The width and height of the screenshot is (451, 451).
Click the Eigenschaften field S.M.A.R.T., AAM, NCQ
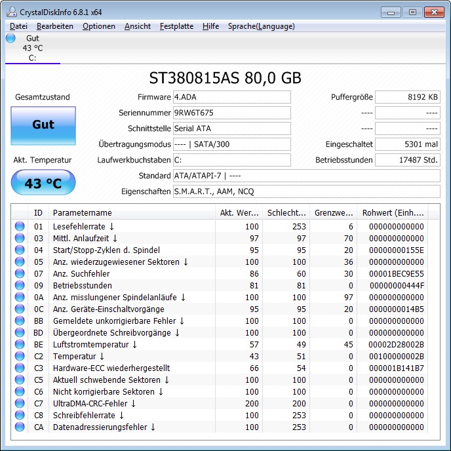[307, 191]
